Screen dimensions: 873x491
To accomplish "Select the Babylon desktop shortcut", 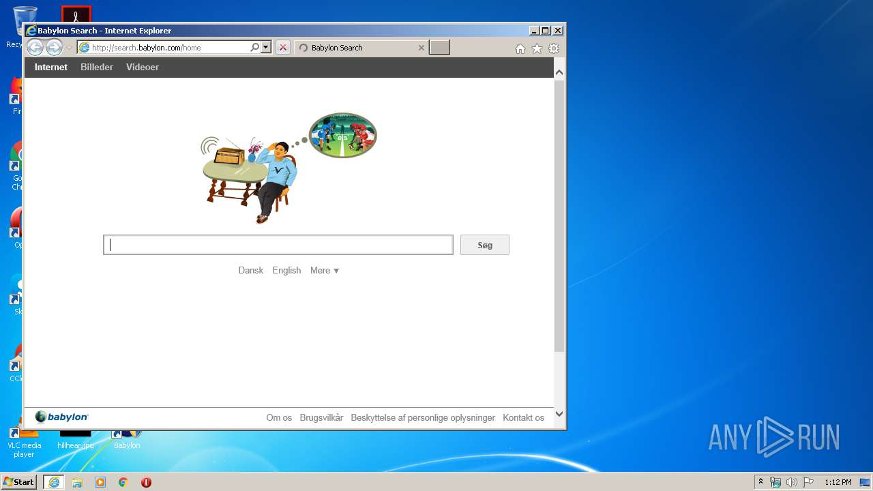I will [127, 438].
